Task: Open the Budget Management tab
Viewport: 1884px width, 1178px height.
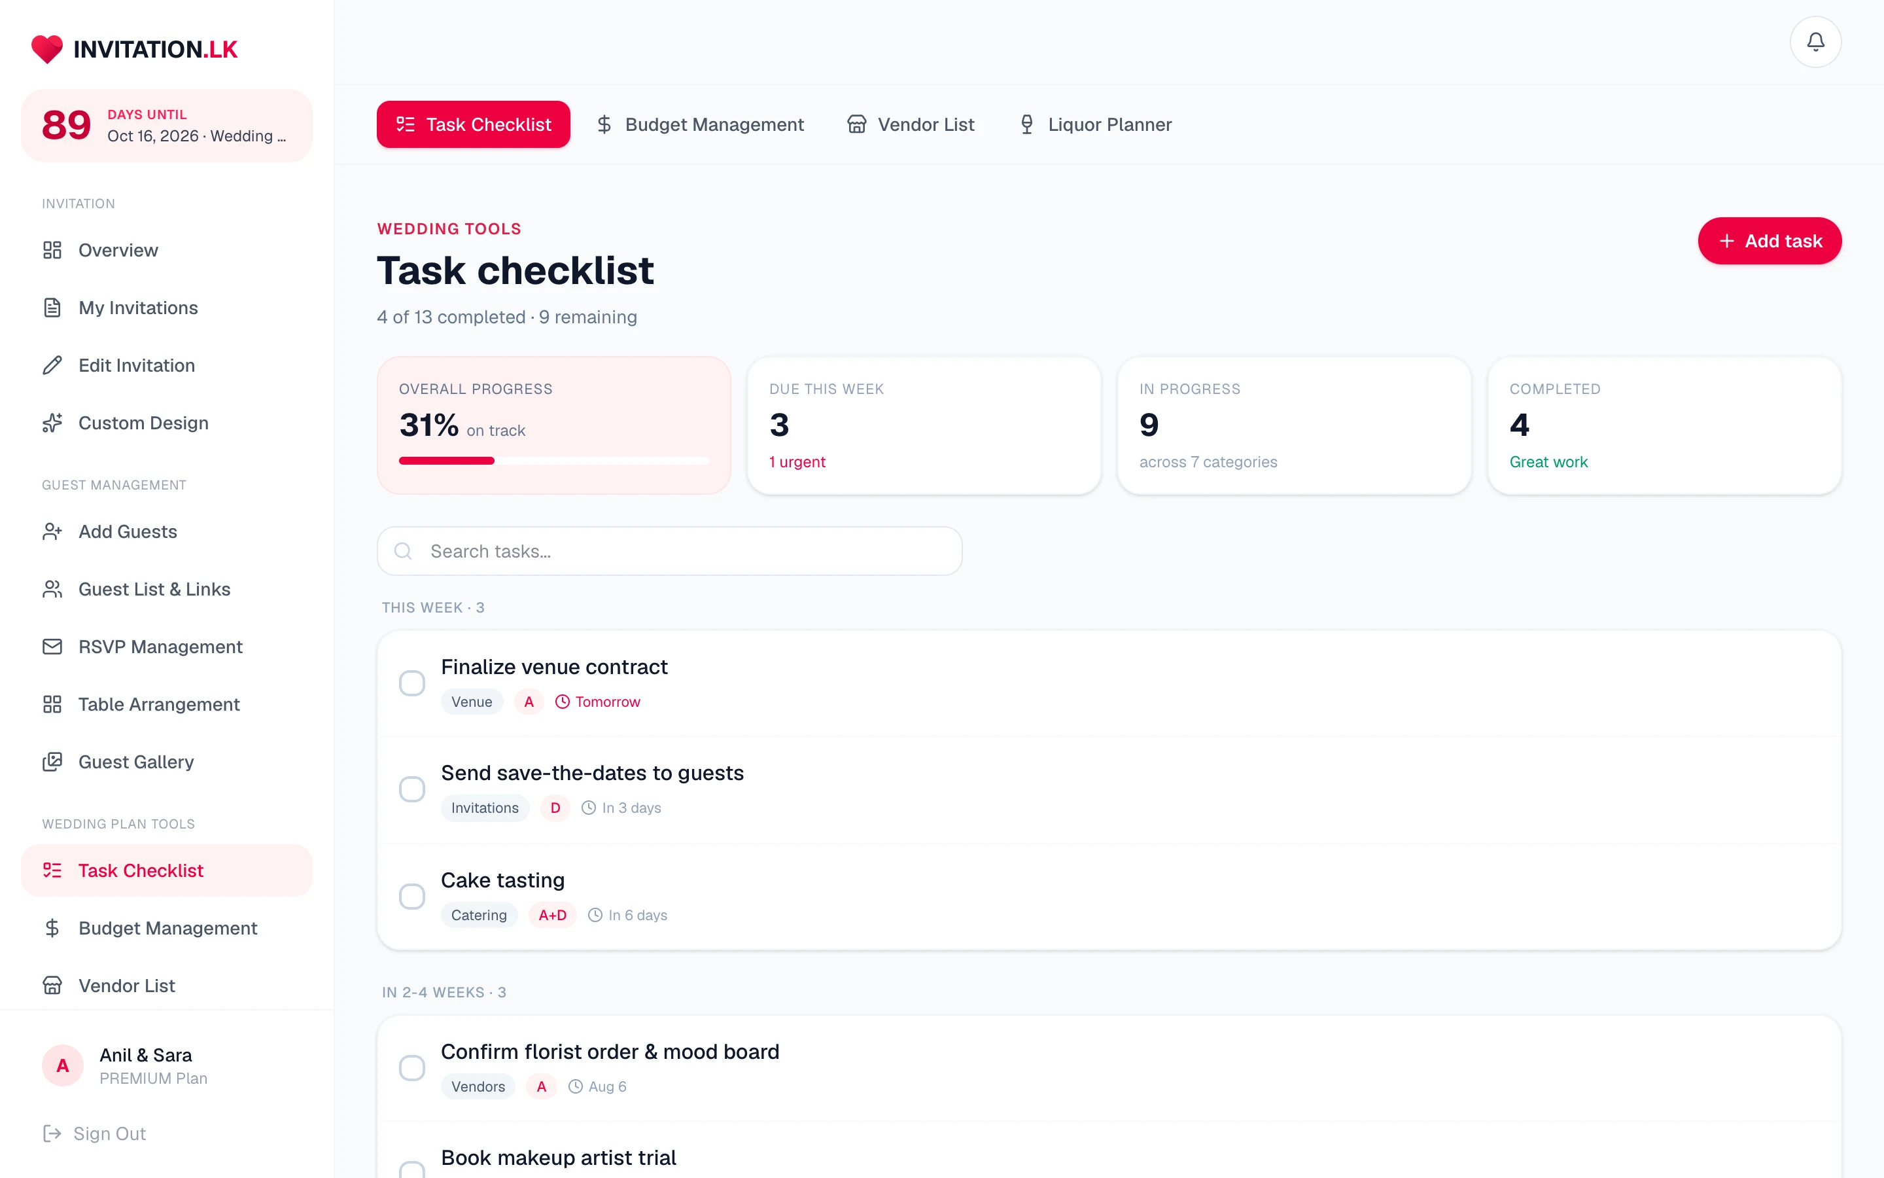Action: pos(700,124)
